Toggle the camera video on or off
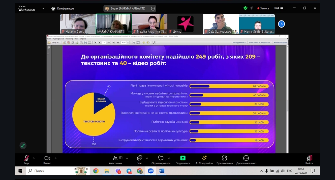 pos(47,159)
